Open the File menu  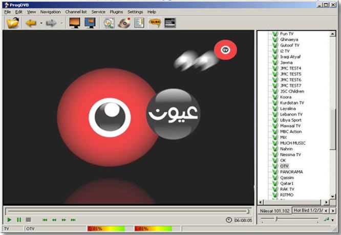click(x=7, y=12)
